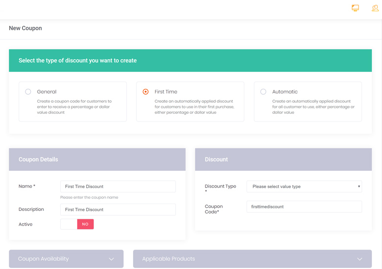Click the Coupon Details panel header

pyautogui.click(x=97, y=160)
